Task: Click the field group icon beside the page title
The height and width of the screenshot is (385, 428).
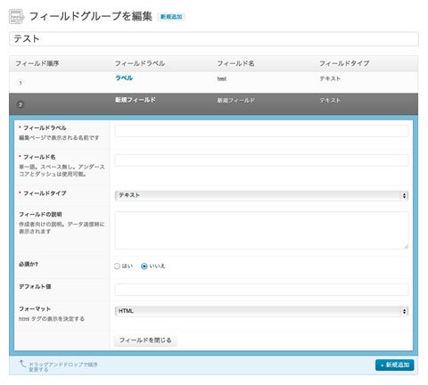Action: [x=16, y=16]
